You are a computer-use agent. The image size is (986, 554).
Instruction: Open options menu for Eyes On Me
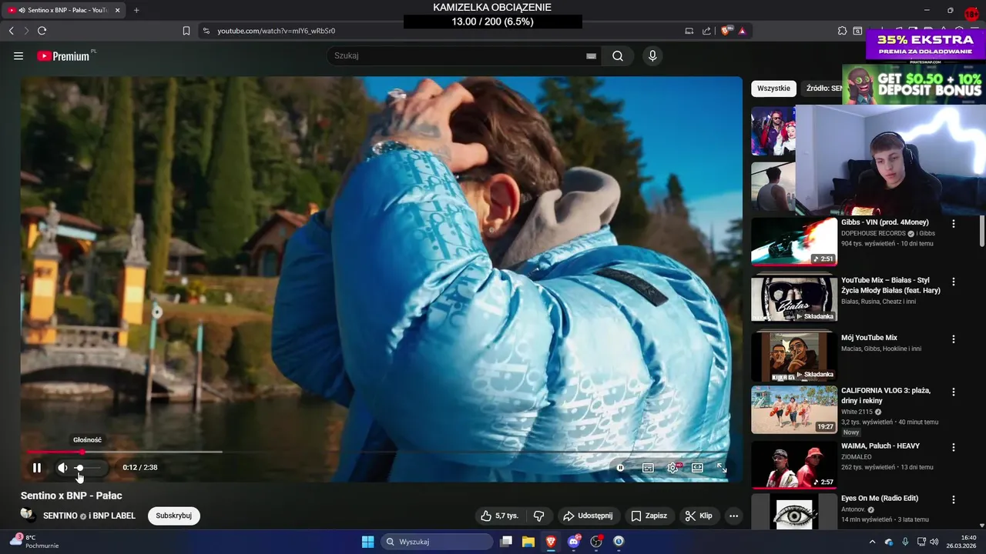click(x=954, y=499)
